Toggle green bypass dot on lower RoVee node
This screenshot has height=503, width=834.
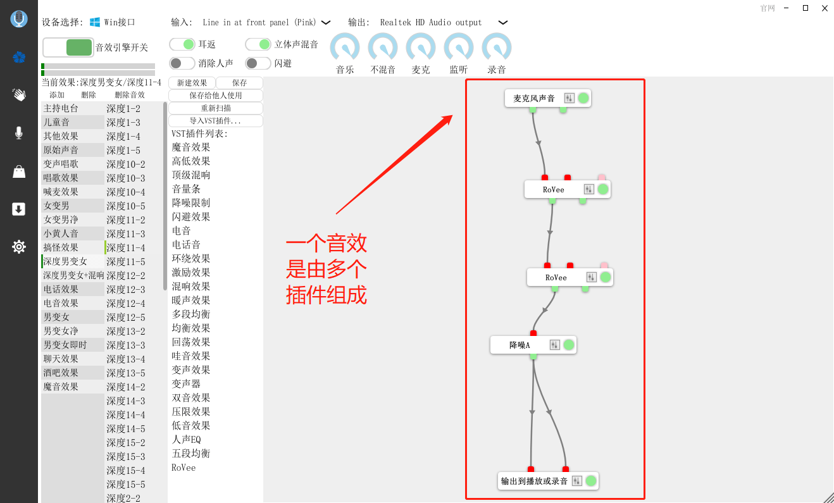(x=606, y=277)
